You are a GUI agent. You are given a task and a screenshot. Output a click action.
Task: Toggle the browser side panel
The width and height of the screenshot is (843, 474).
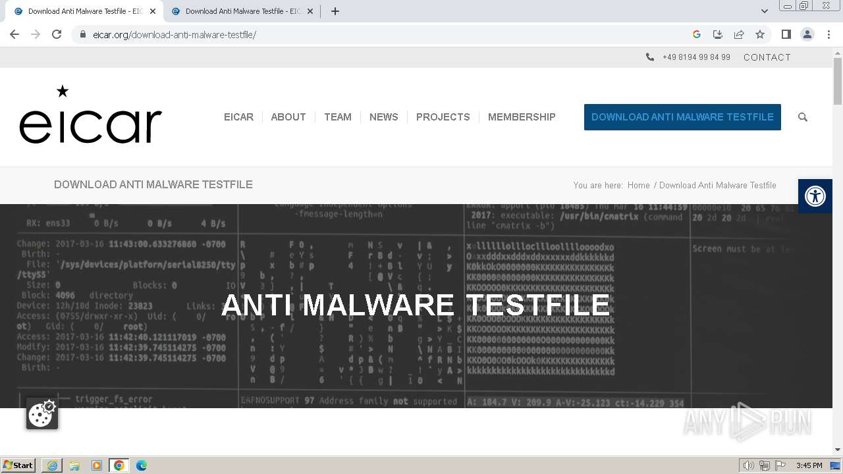coord(786,34)
